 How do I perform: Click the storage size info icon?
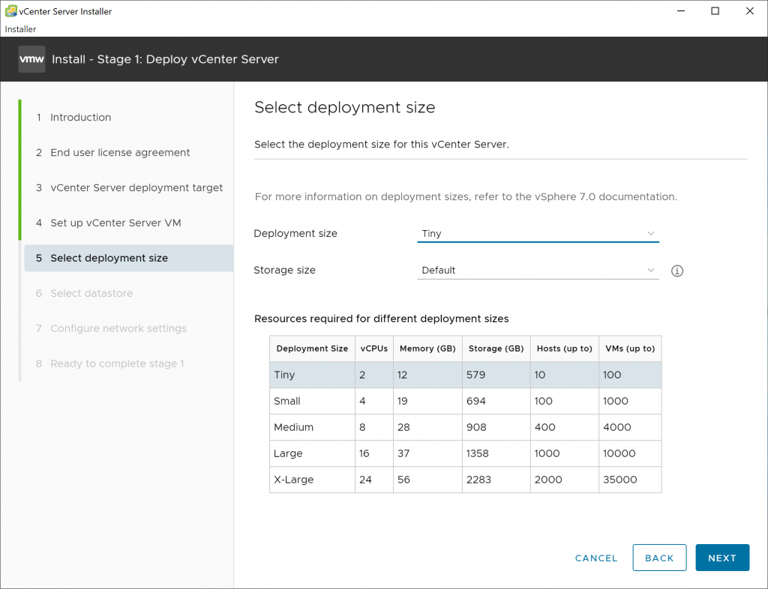[x=677, y=271]
